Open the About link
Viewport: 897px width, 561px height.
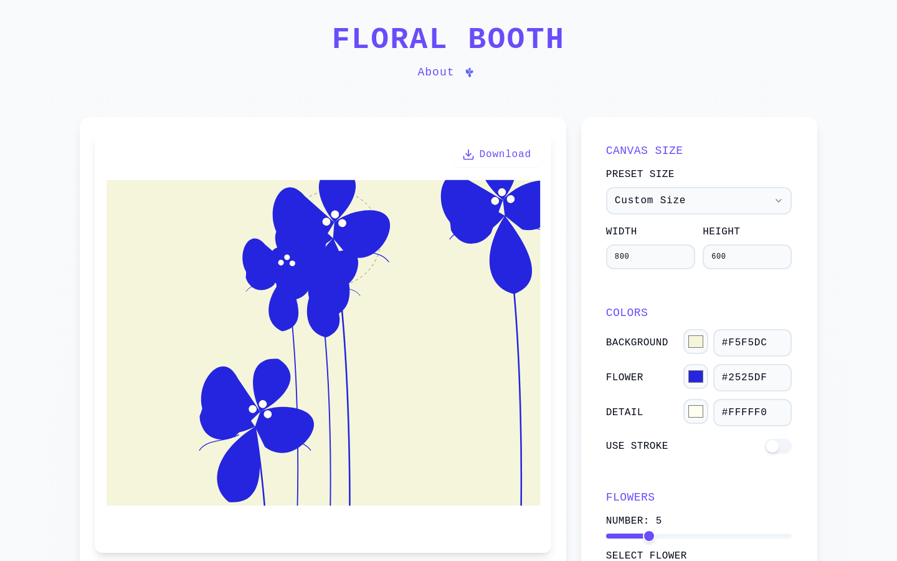click(435, 72)
